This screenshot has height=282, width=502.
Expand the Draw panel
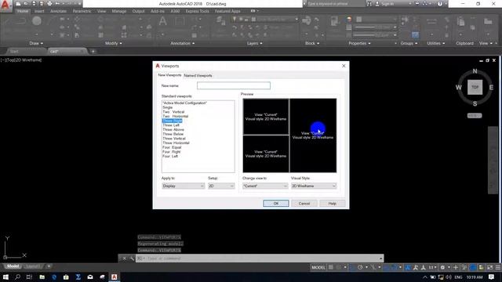click(x=36, y=43)
